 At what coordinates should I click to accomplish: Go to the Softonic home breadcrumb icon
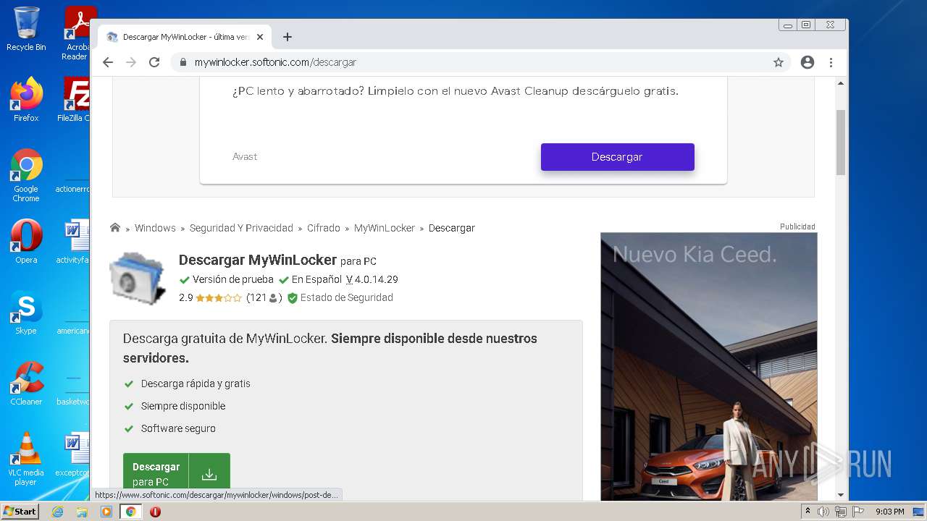(115, 227)
